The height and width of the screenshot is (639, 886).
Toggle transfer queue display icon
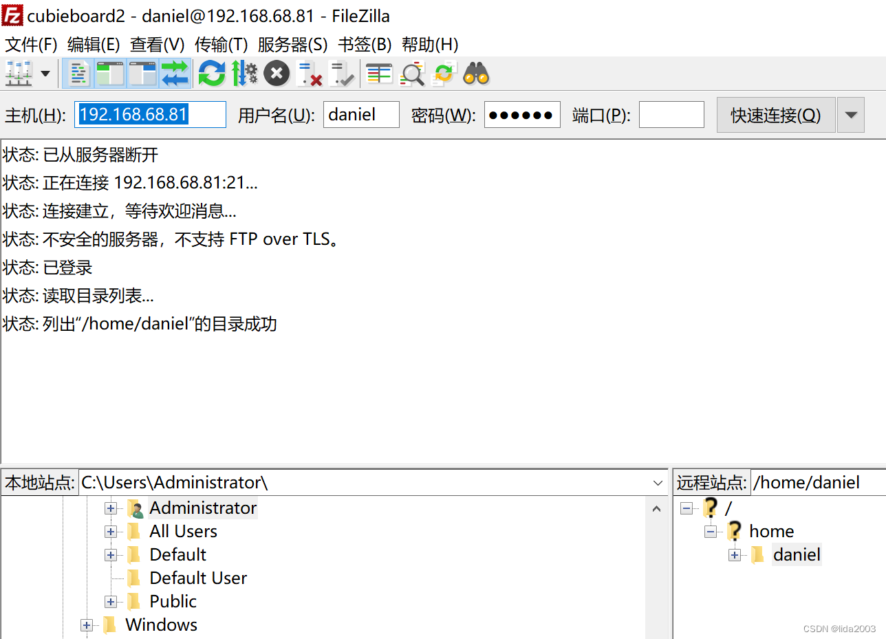(175, 74)
